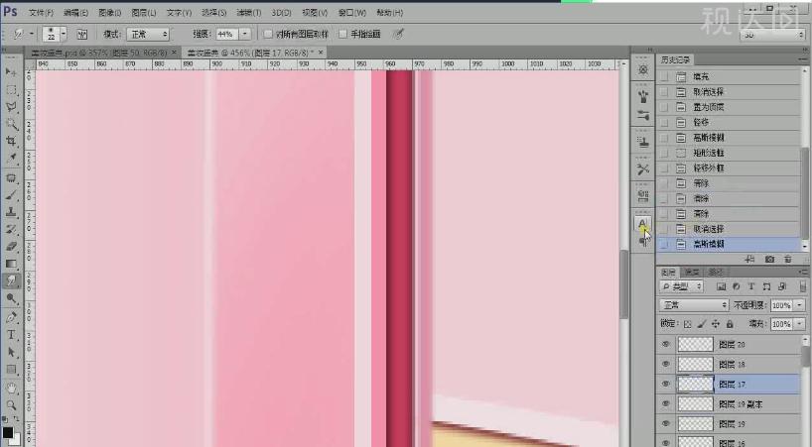
Task: Select the Hand tool
Action: [11, 388]
